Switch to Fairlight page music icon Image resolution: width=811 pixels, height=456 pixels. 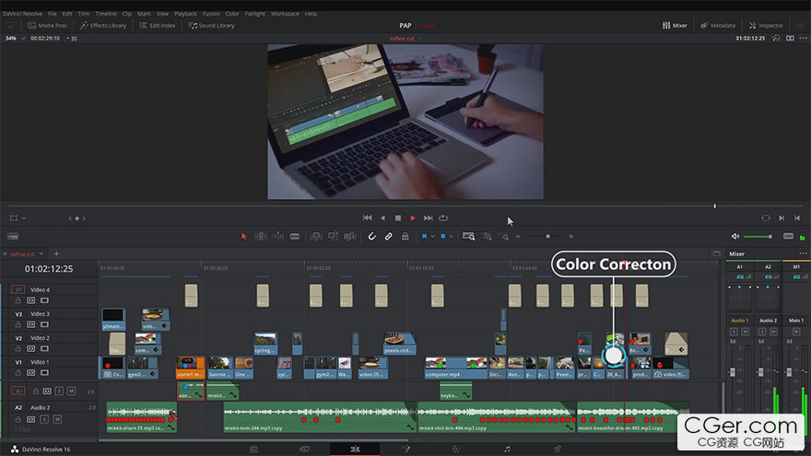(x=507, y=450)
